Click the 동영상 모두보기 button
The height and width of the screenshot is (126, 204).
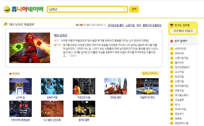tap(150, 73)
